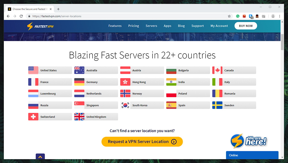Screen dimensions: 288x163
Task: Click the "South Korea" country label
Action: tap(140, 105)
